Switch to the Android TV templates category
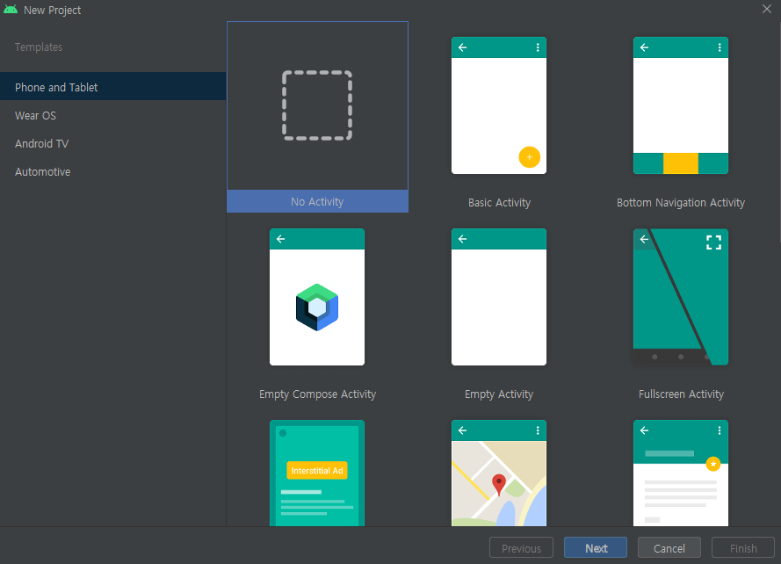Viewport: 781px width, 564px height. [x=113, y=143]
